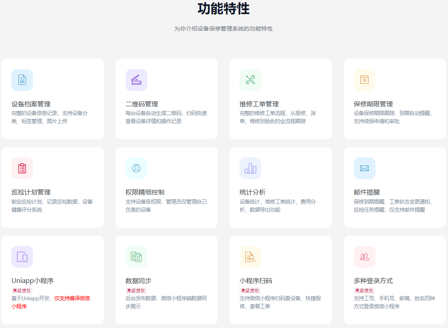
Task: Click the 高级授权 badge under 多种登录方式
Action: coord(364,290)
